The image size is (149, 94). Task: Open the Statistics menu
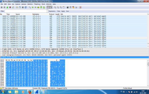30,4
